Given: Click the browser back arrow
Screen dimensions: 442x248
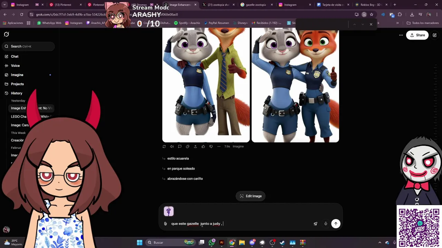Looking at the screenshot, I should pos(5,14).
